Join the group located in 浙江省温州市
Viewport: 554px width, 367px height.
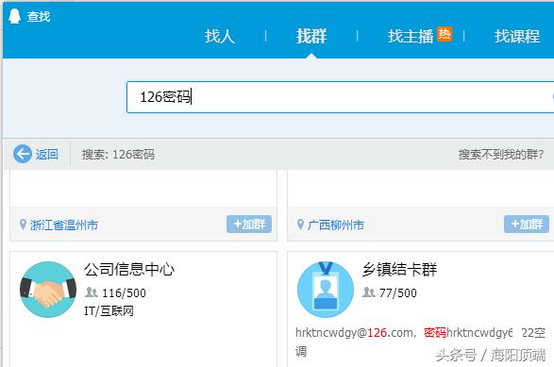[x=249, y=224]
